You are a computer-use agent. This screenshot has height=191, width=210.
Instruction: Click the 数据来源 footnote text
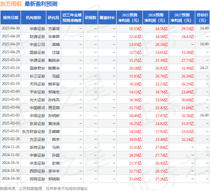coord(44,189)
